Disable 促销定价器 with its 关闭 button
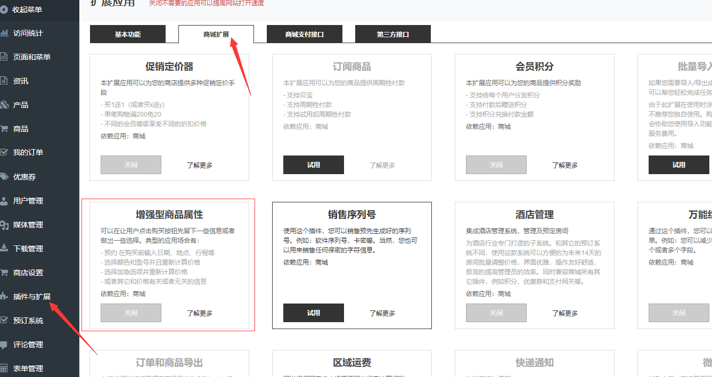 pos(131,165)
